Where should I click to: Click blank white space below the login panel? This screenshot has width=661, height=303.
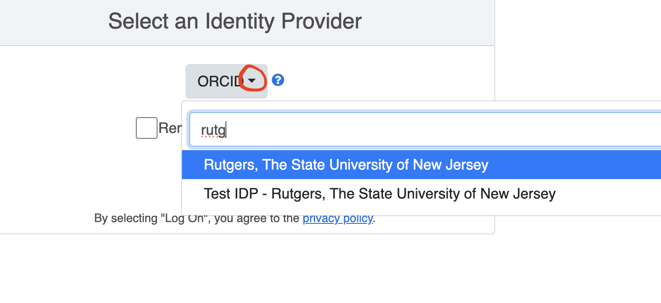(x=247, y=269)
